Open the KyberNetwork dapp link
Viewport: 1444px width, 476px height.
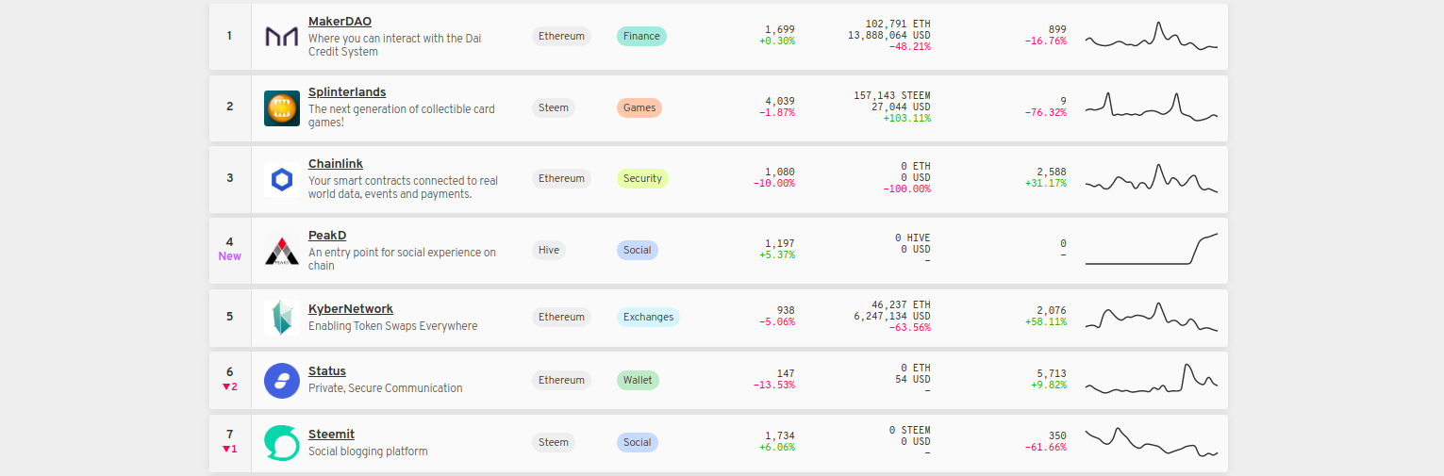click(350, 309)
